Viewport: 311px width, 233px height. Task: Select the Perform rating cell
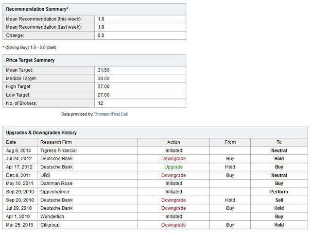point(279,192)
